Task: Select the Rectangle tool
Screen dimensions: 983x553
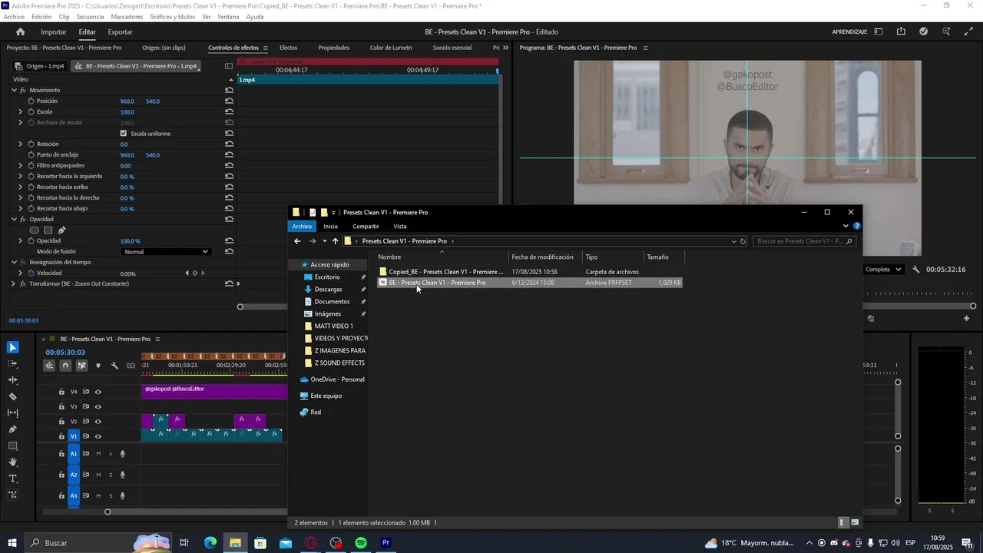Action: (x=13, y=446)
